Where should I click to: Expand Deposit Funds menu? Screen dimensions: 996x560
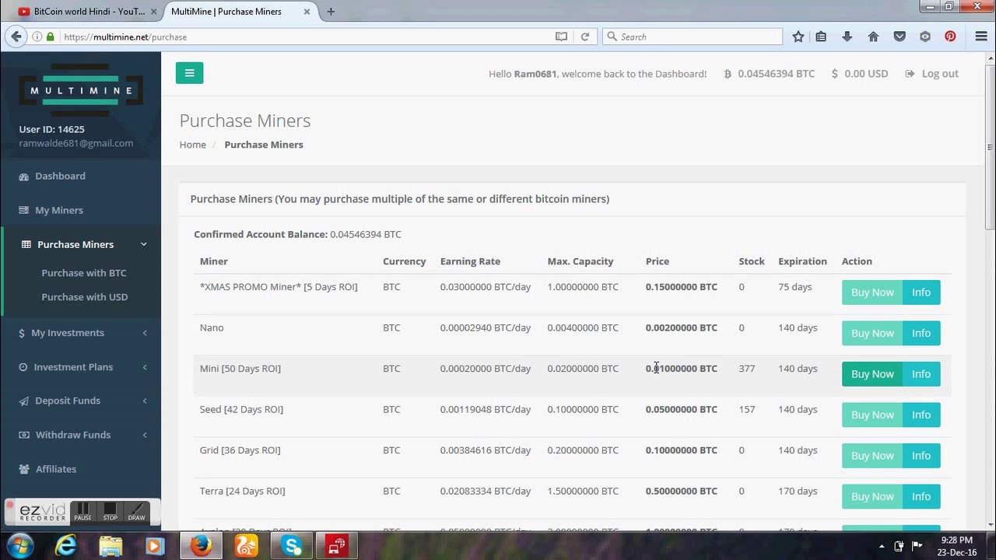coord(80,401)
